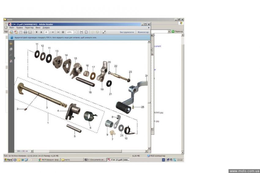Screen dimensions: 260x173
Task: Open the Правка menu
Action: pos(19,28)
